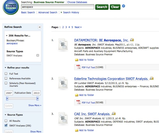Open the help question mark icon

coord(123,6)
